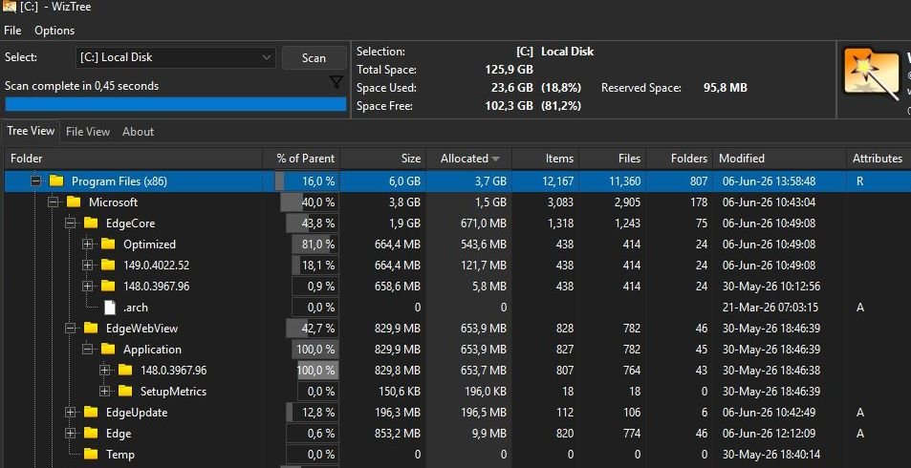911x468 pixels.
Task: Sort by the Size column header
Action: pyautogui.click(x=383, y=158)
